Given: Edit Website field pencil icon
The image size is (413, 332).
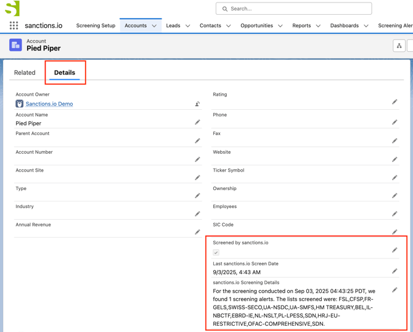Looking at the screenshot, I should pos(395,159).
